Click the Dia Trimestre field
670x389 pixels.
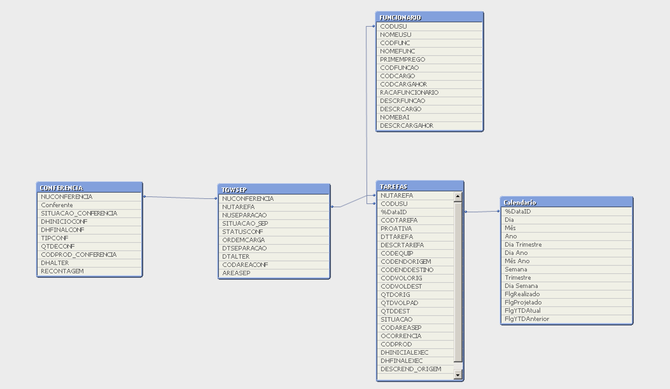523,244
